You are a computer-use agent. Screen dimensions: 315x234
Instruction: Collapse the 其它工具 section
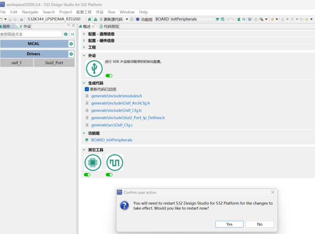pyautogui.click(x=84, y=150)
